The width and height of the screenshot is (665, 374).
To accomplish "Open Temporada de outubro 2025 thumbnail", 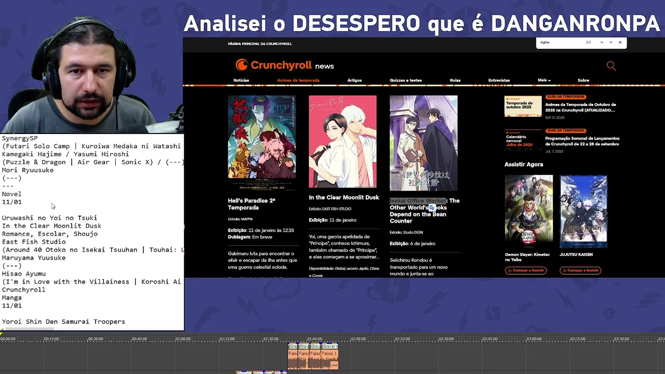I will [523, 106].
